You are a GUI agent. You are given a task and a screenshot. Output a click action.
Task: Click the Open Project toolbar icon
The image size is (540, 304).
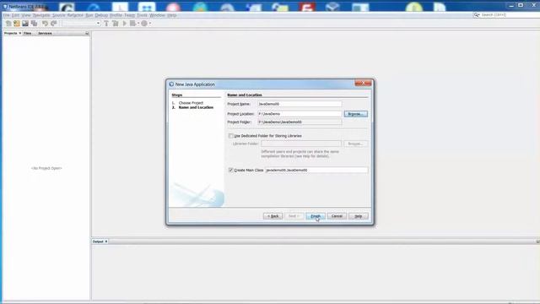coord(25,24)
